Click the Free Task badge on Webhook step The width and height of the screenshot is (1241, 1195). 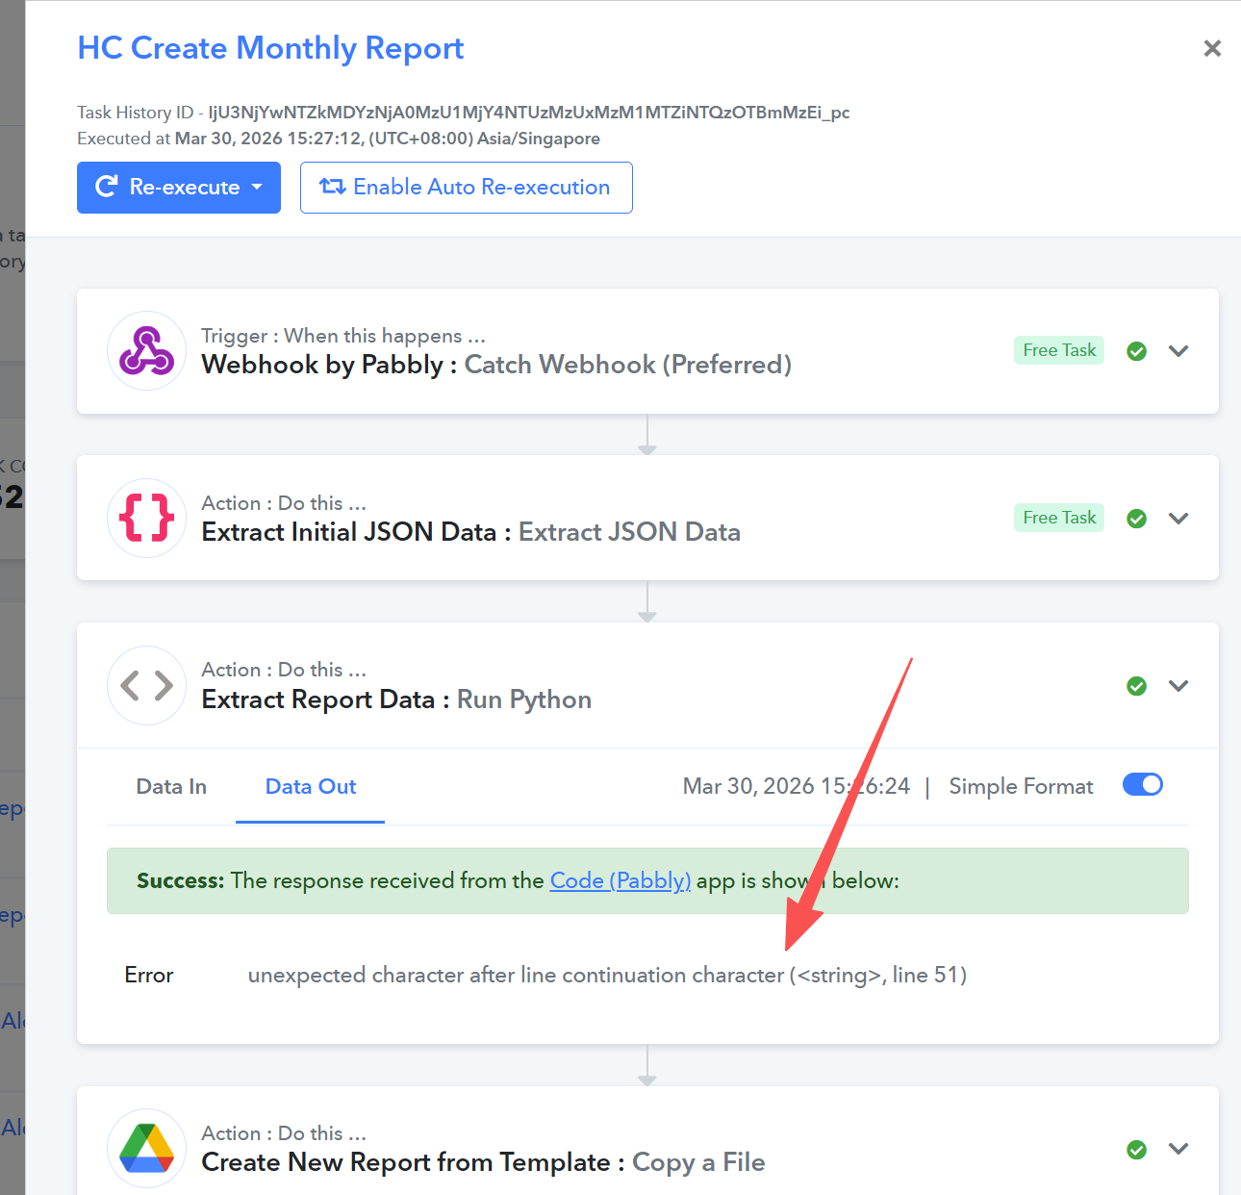1059,350
